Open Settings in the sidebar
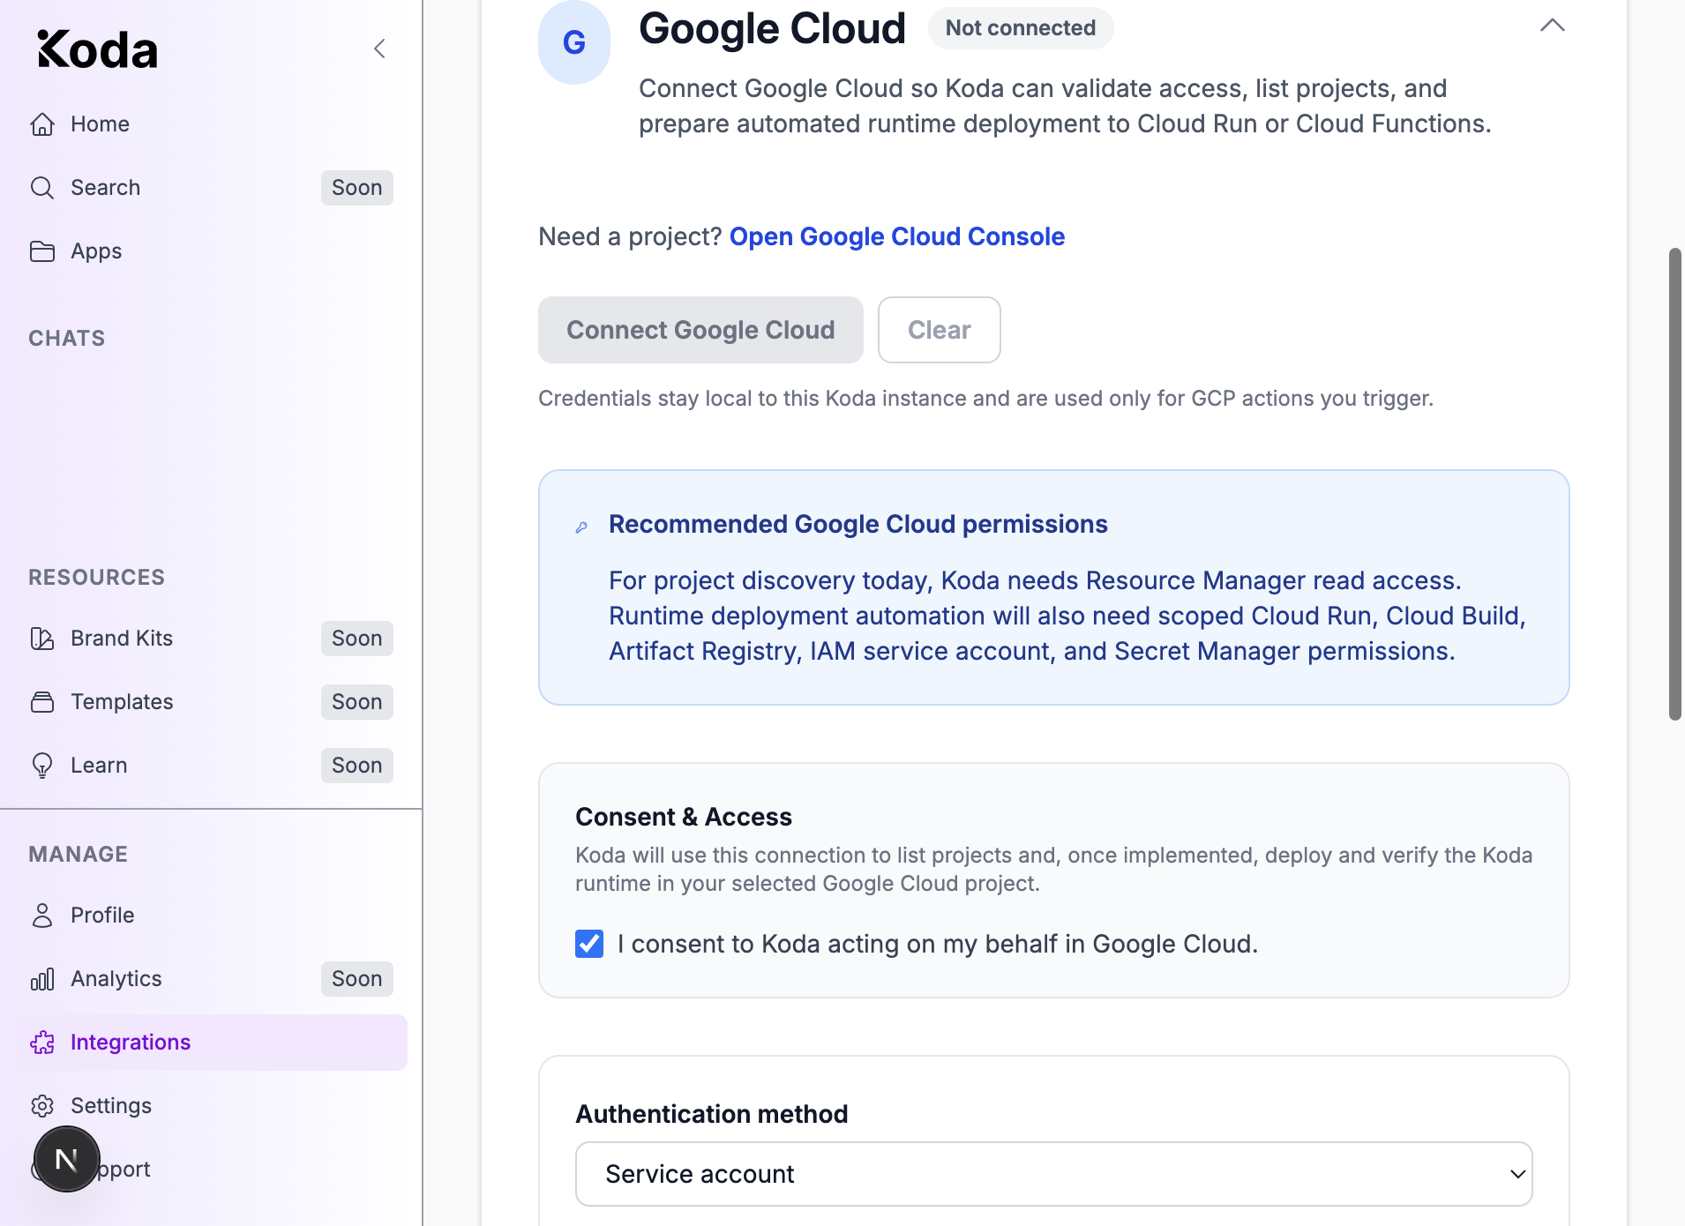Screen dimensions: 1685x1226 [210, 1106]
